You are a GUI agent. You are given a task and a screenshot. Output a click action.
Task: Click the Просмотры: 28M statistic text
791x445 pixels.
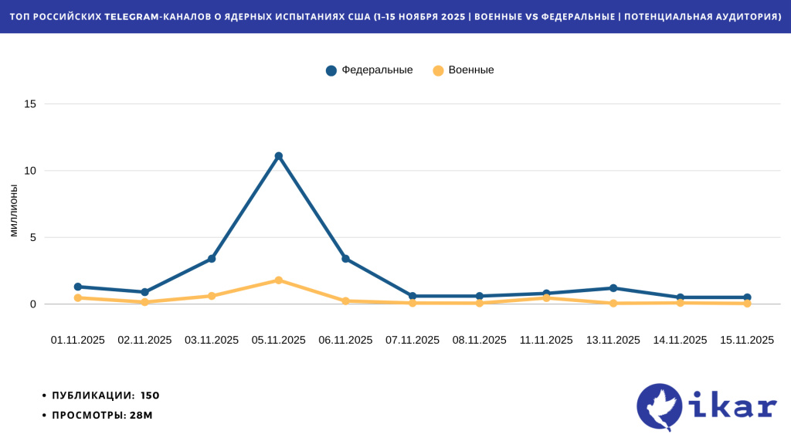click(x=102, y=416)
